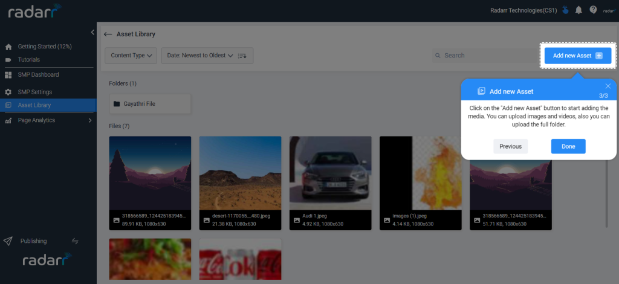Click the Folders (1) heading
619x284 pixels.
pos(123,83)
